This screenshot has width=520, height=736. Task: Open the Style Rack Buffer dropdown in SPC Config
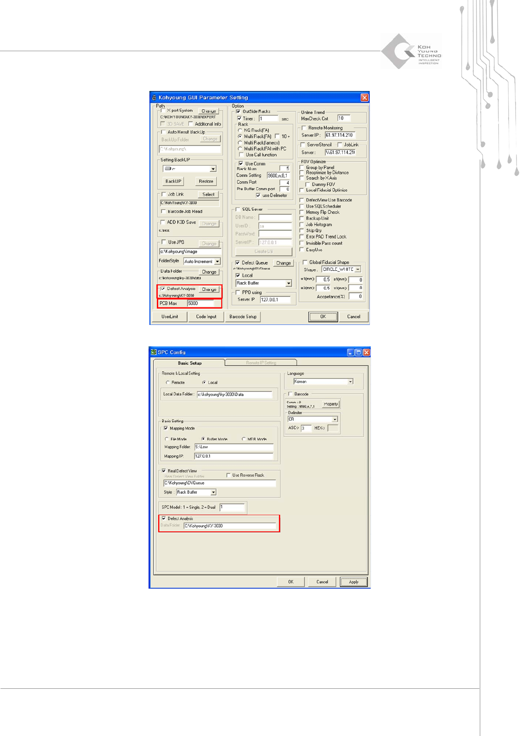[213, 492]
